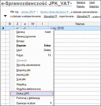Click the e column header

[25, 24]
